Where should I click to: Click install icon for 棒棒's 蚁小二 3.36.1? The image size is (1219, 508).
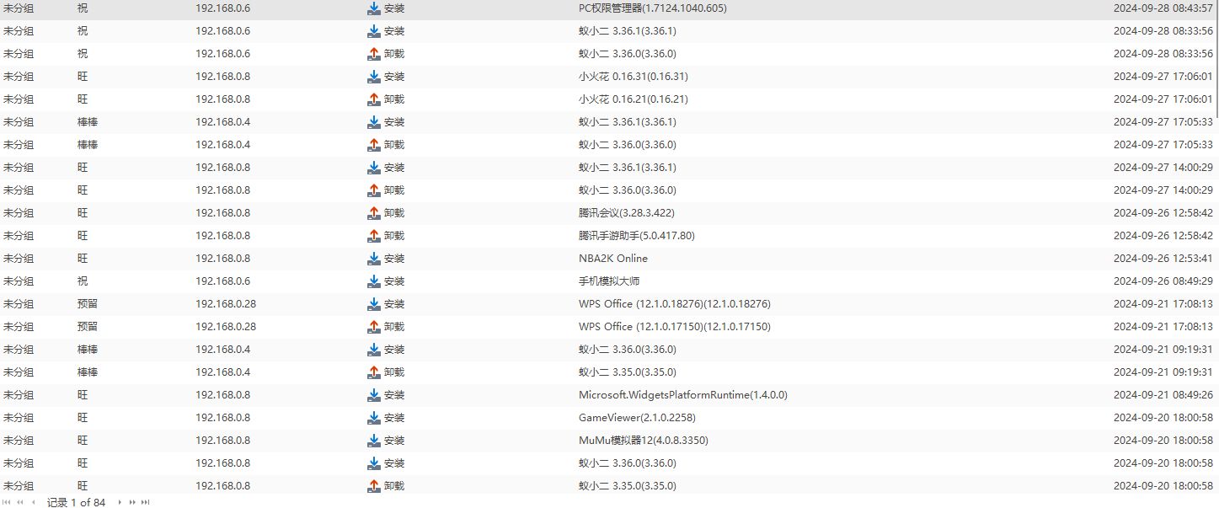click(x=374, y=122)
